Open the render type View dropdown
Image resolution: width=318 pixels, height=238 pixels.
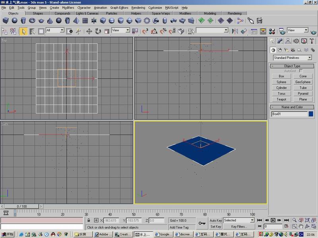click(x=297, y=31)
